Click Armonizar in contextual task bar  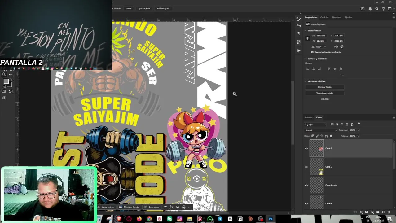[x=152, y=207]
